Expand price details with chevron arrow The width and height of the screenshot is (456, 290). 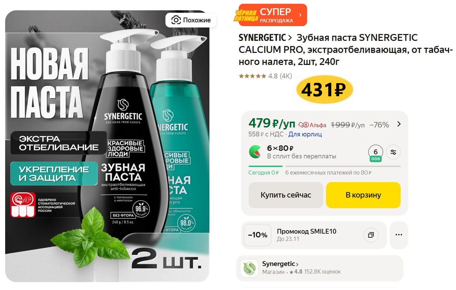399,124
